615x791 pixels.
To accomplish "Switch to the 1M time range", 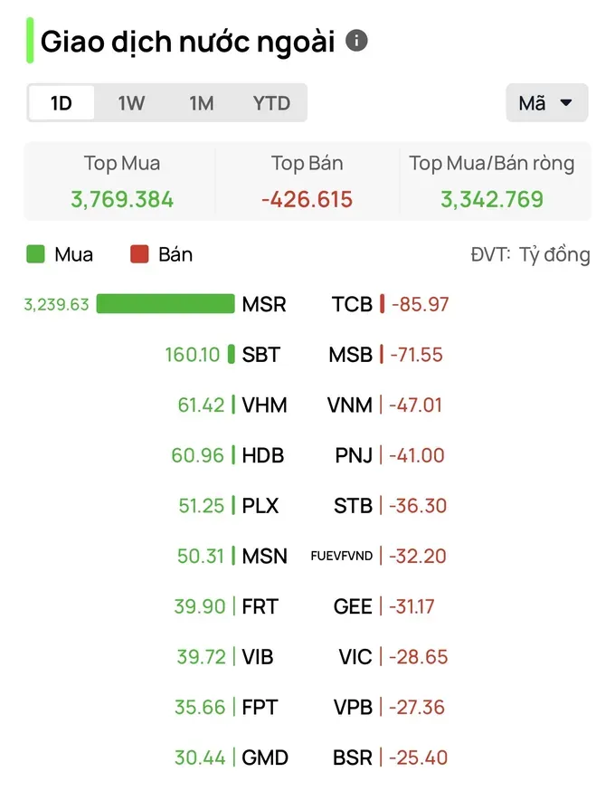I will (201, 103).
